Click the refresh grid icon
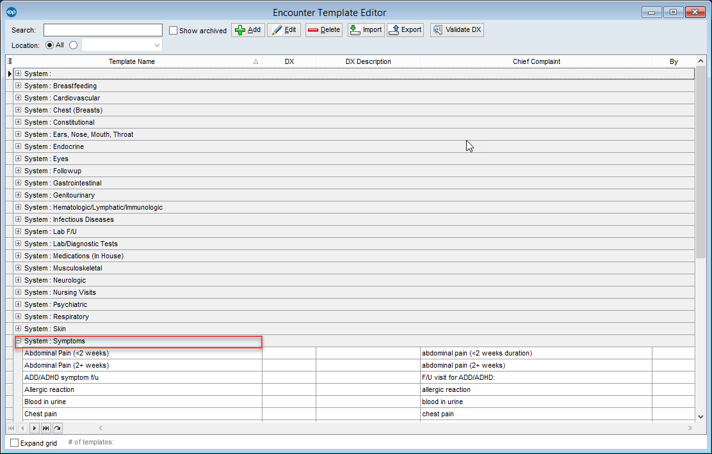Viewport: 712px width, 454px height. (x=57, y=428)
